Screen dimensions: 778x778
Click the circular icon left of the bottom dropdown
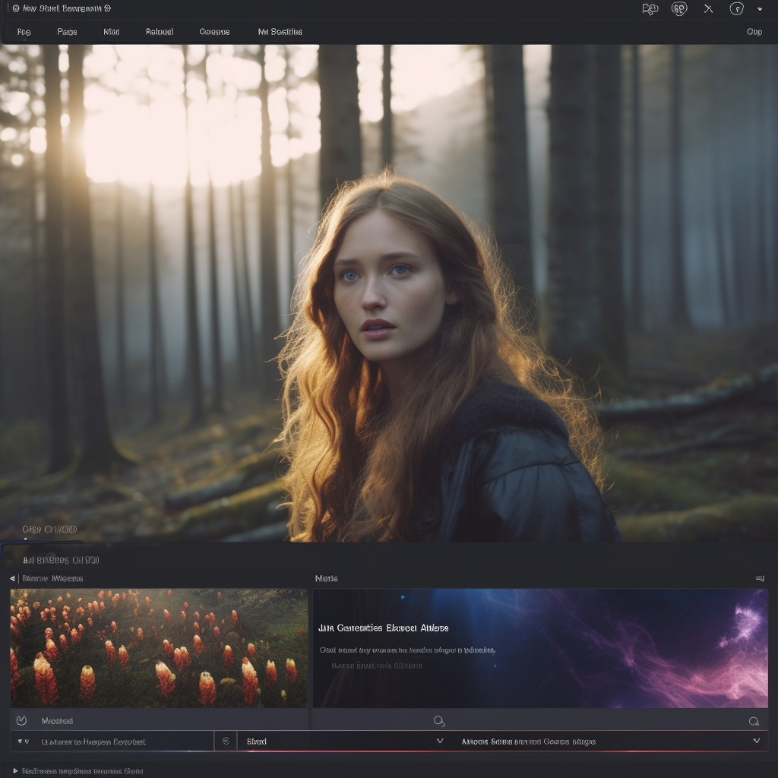click(x=226, y=741)
